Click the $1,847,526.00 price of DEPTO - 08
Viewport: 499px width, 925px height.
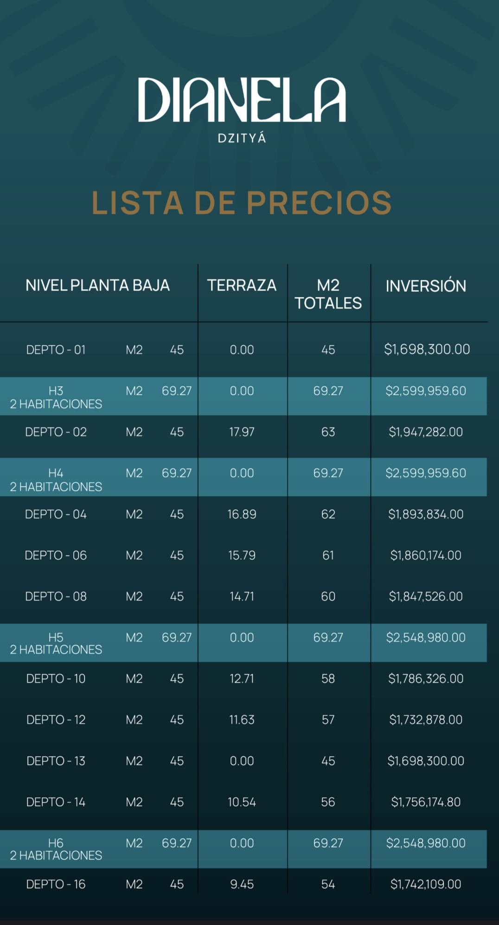click(x=426, y=596)
